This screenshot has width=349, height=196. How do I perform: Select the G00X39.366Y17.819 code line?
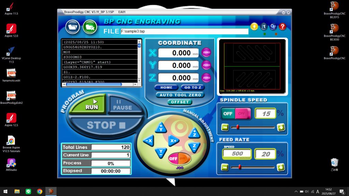coord(100,67)
